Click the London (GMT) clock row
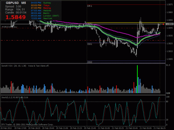Image resolution: width=174 pixels, height=130 pixels. pos(45,16)
